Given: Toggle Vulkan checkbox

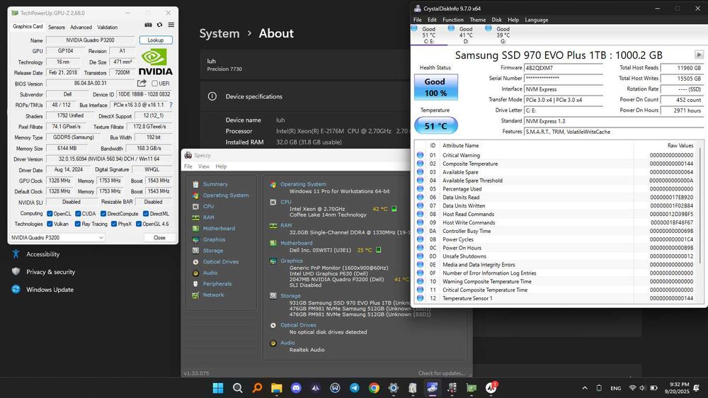Looking at the screenshot, I should pyautogui.click(x=50, y=224).
